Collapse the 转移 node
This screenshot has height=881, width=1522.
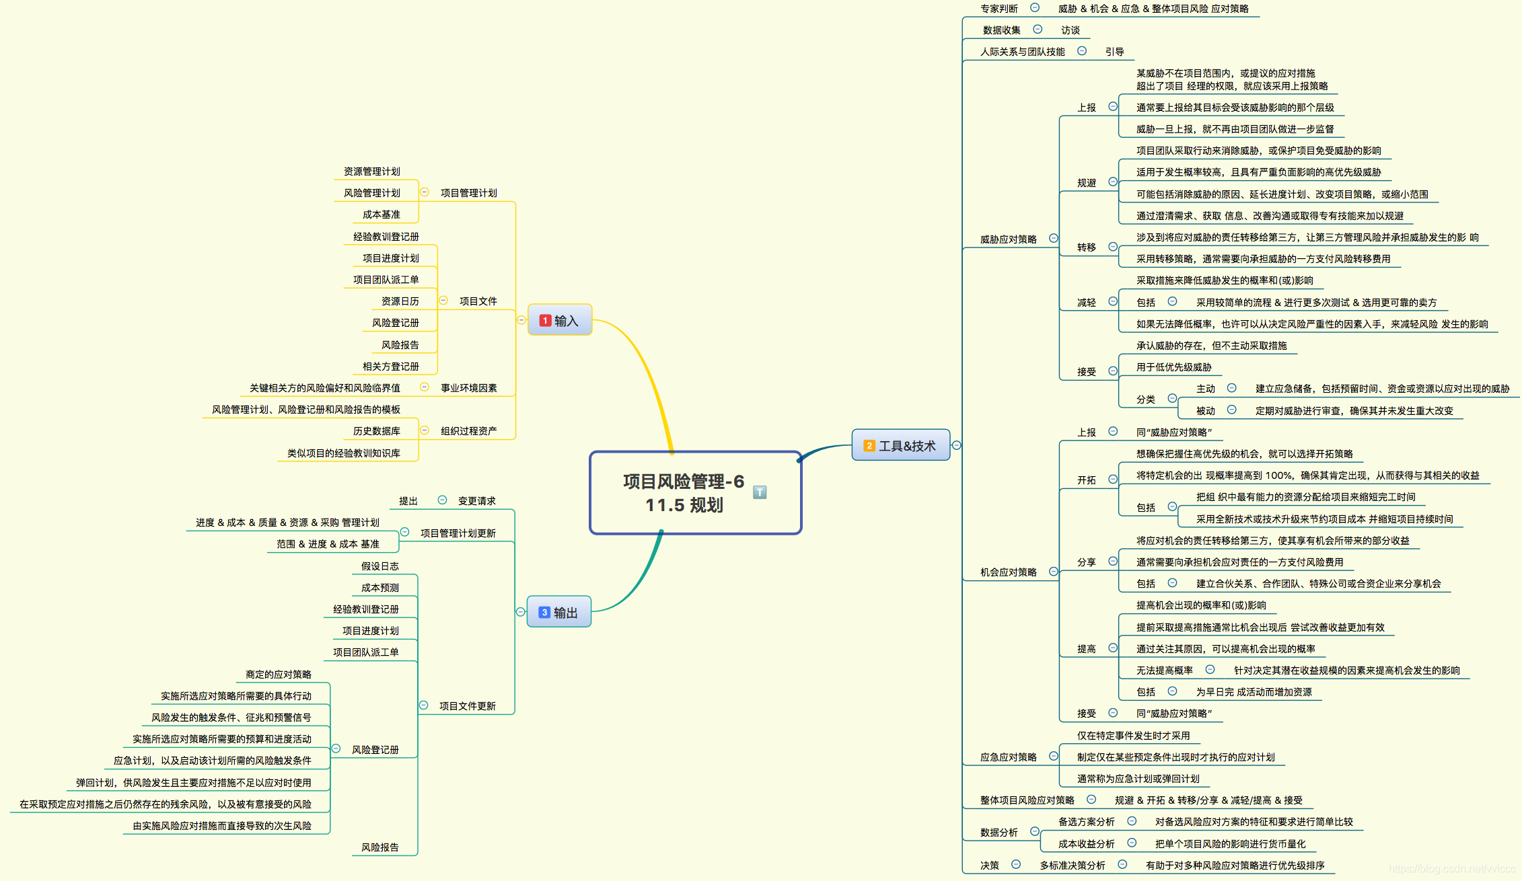[1113, 247]
